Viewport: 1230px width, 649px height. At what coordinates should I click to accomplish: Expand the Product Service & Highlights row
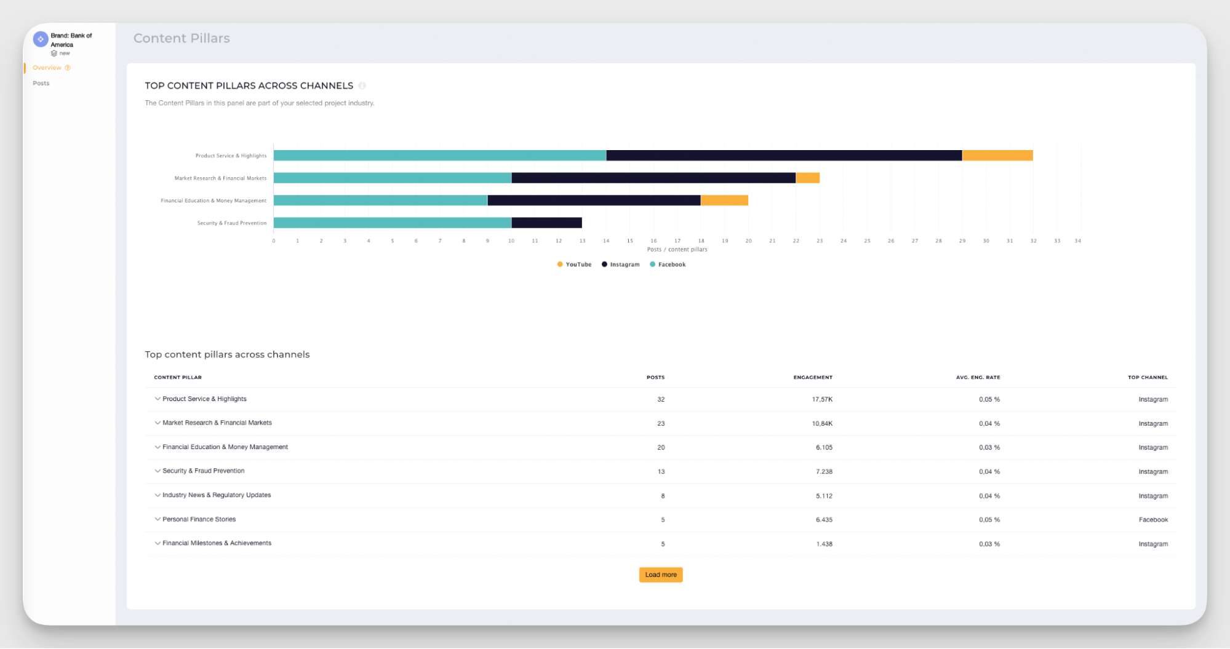tap(158, 399)
